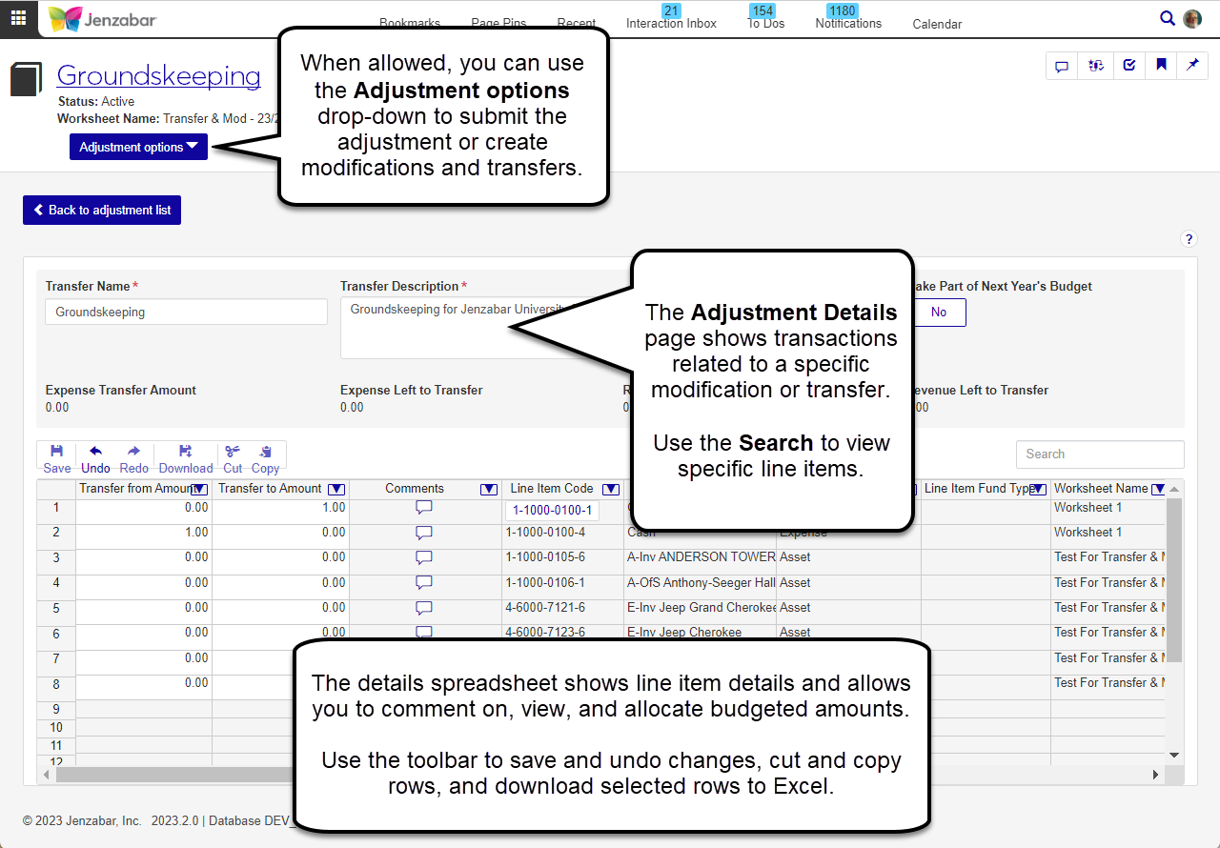Image resolution: width=1220 pixels, height=848 pixels.
Task: Click the bookmark icon in top-right toolbar
Action: click(1161, 65)
